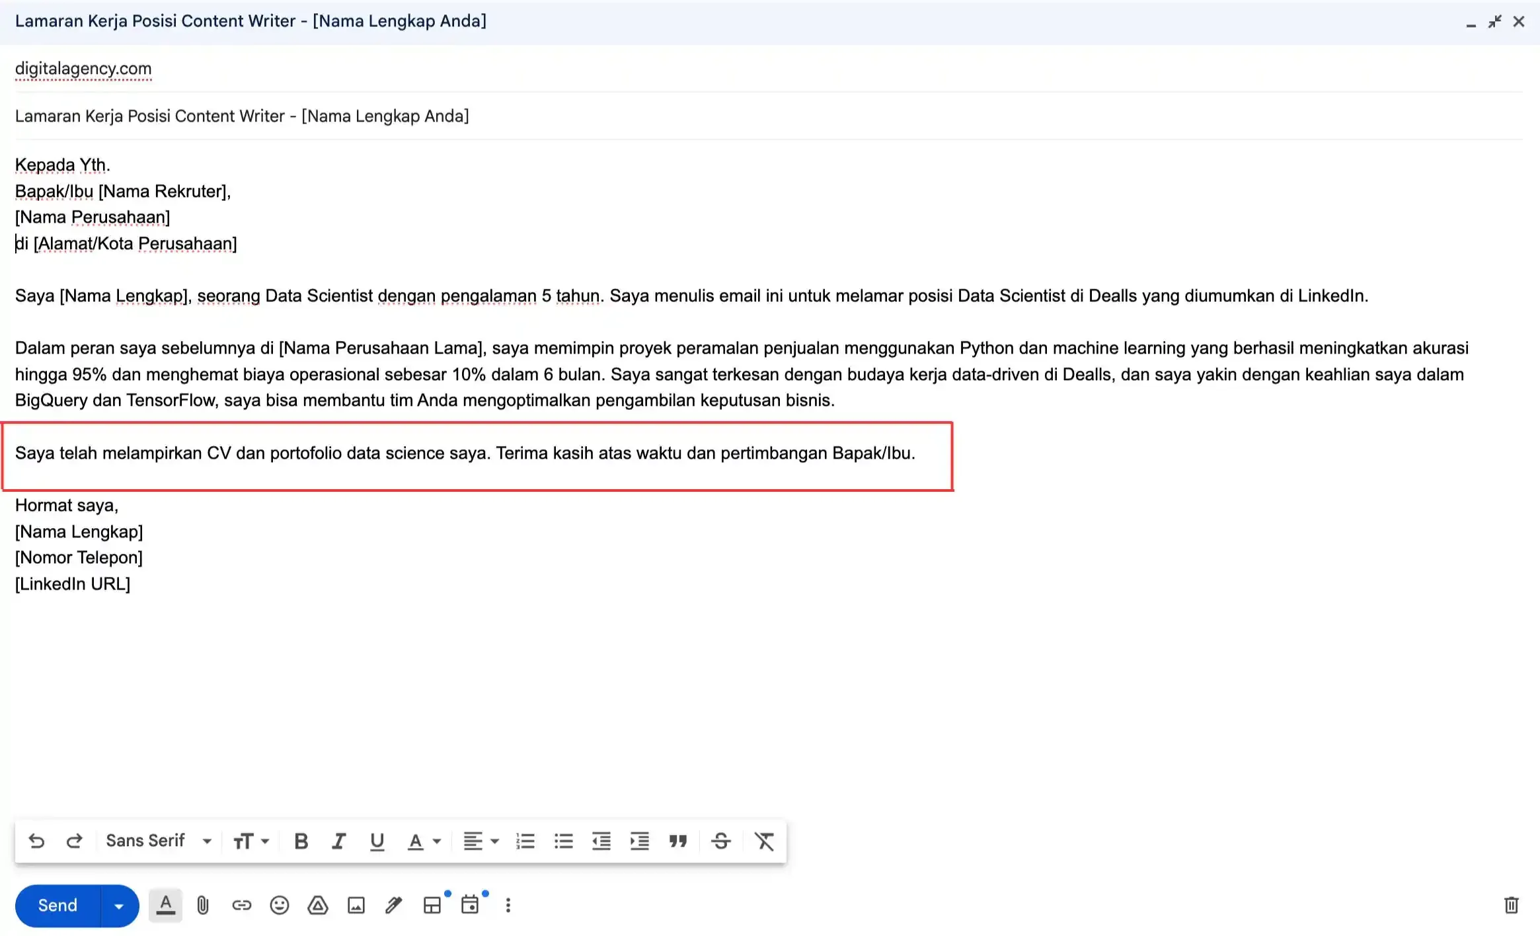
Task: Open more options three-dot menu
Action: (508, 905)
